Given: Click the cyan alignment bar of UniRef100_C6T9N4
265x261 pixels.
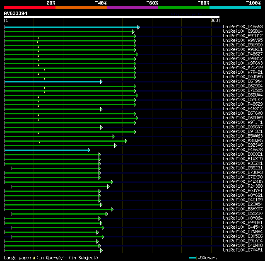Looking at the screenshot, I should coord(53,82).
